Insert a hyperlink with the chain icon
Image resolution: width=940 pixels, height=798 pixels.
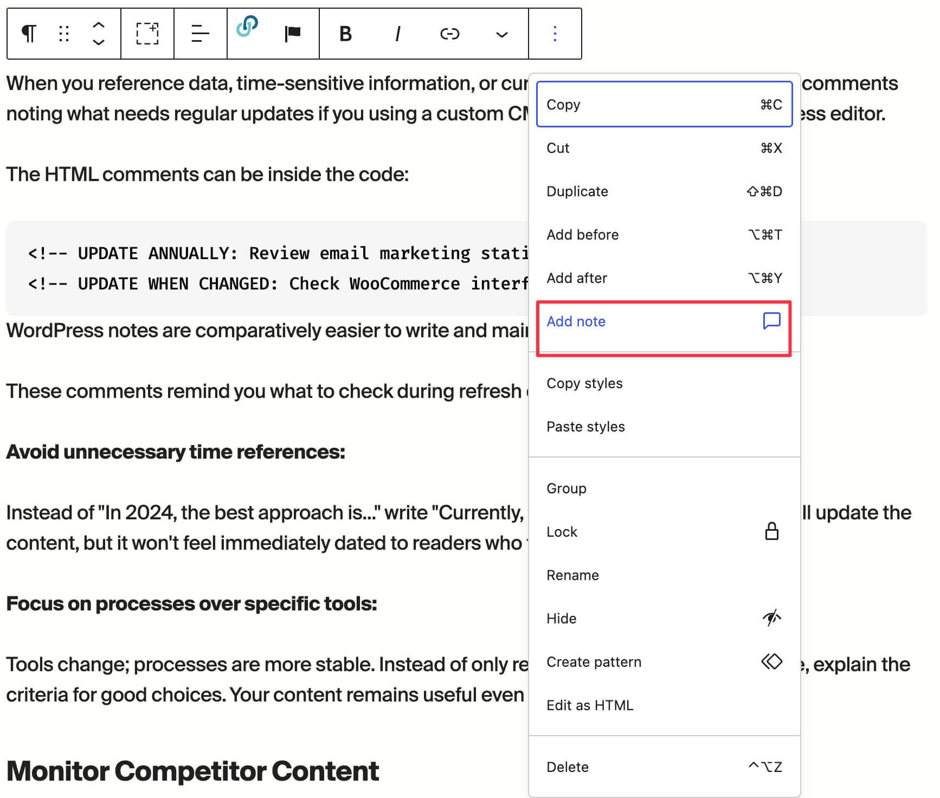click(450, 34)
